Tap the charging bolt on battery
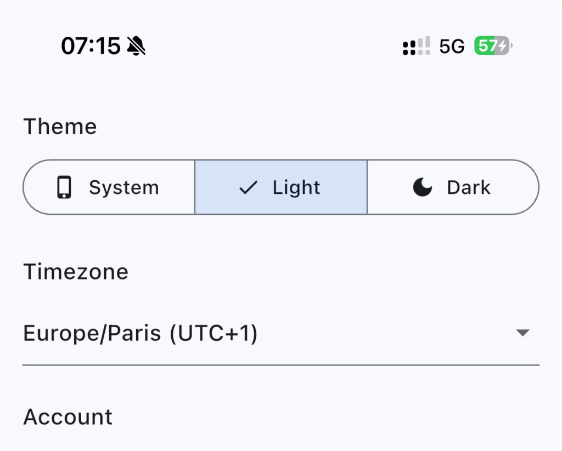Viewport: 562px width, 451px height. 503,47
